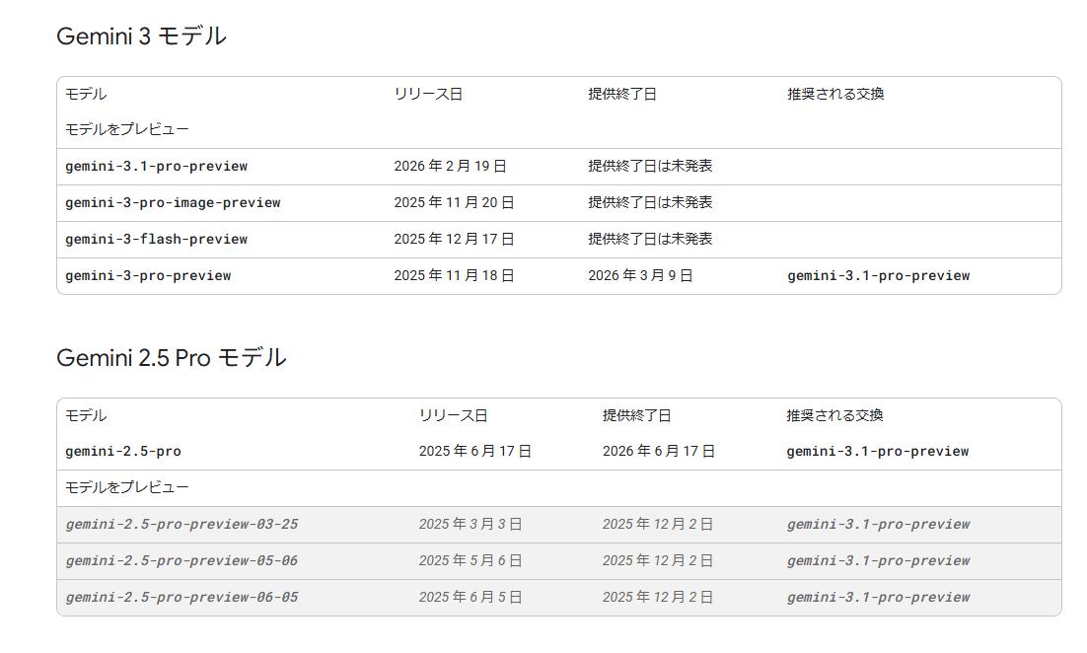
Task: Click the release date 2025年3月3日
Action: tap(470, 524)
